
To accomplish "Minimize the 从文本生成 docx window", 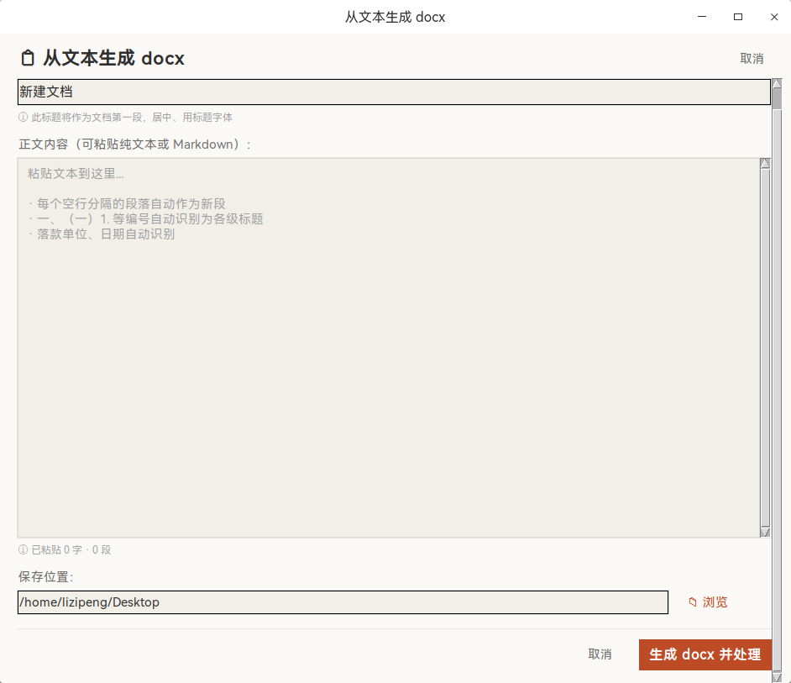I will click(702, 17).
